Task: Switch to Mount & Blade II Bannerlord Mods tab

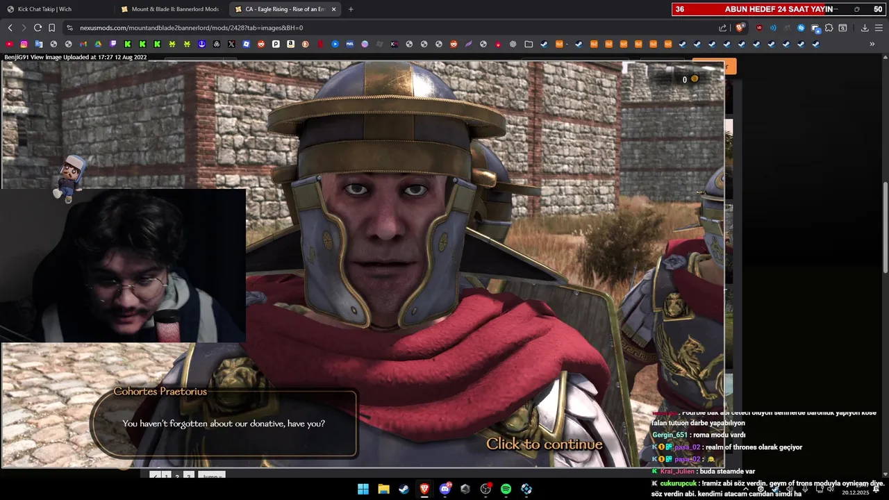Action: tap(171, 9)
